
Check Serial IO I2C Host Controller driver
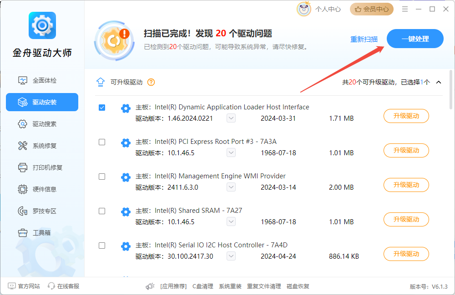pos(102,246)
